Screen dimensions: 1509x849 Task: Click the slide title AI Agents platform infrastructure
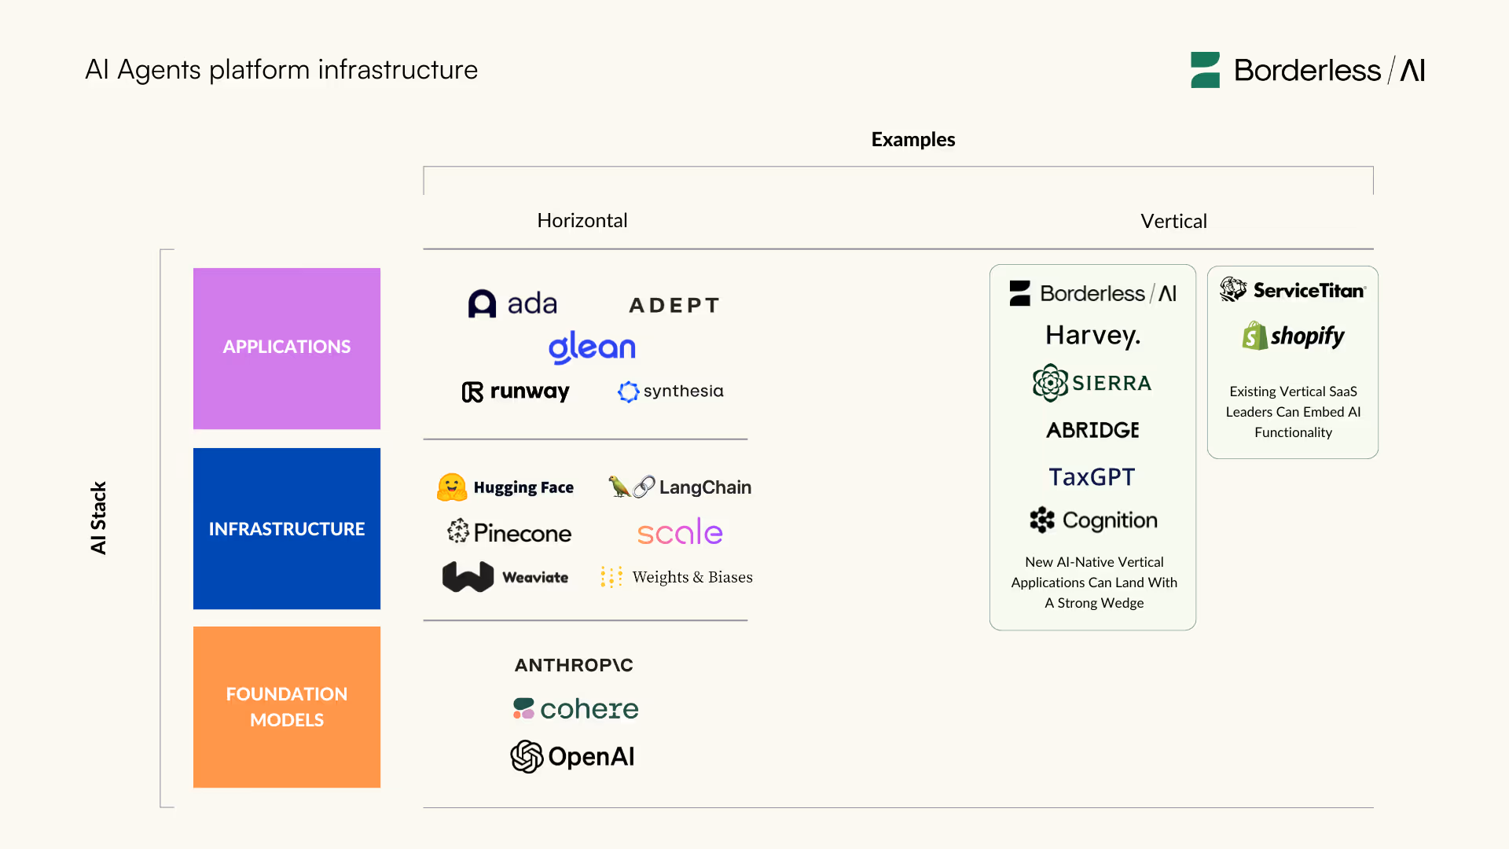pos(281,70)
